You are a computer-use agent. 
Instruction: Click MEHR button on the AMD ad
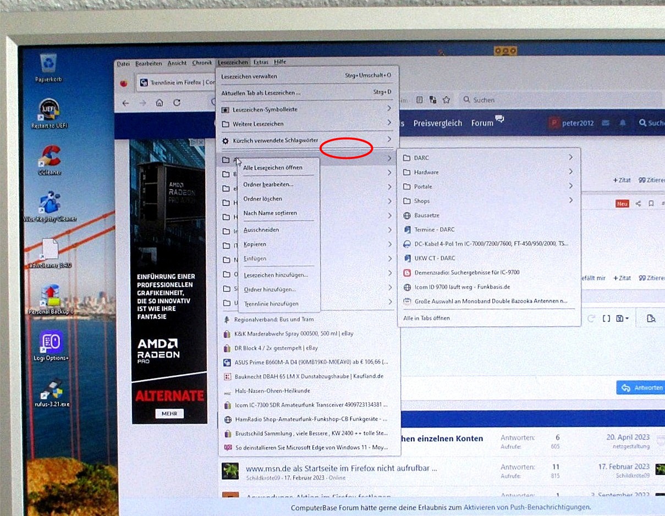(x=169, y=413)
